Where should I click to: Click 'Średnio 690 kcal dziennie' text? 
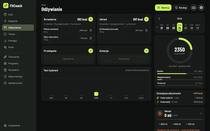pyautogui.click(x=137, y=70)
